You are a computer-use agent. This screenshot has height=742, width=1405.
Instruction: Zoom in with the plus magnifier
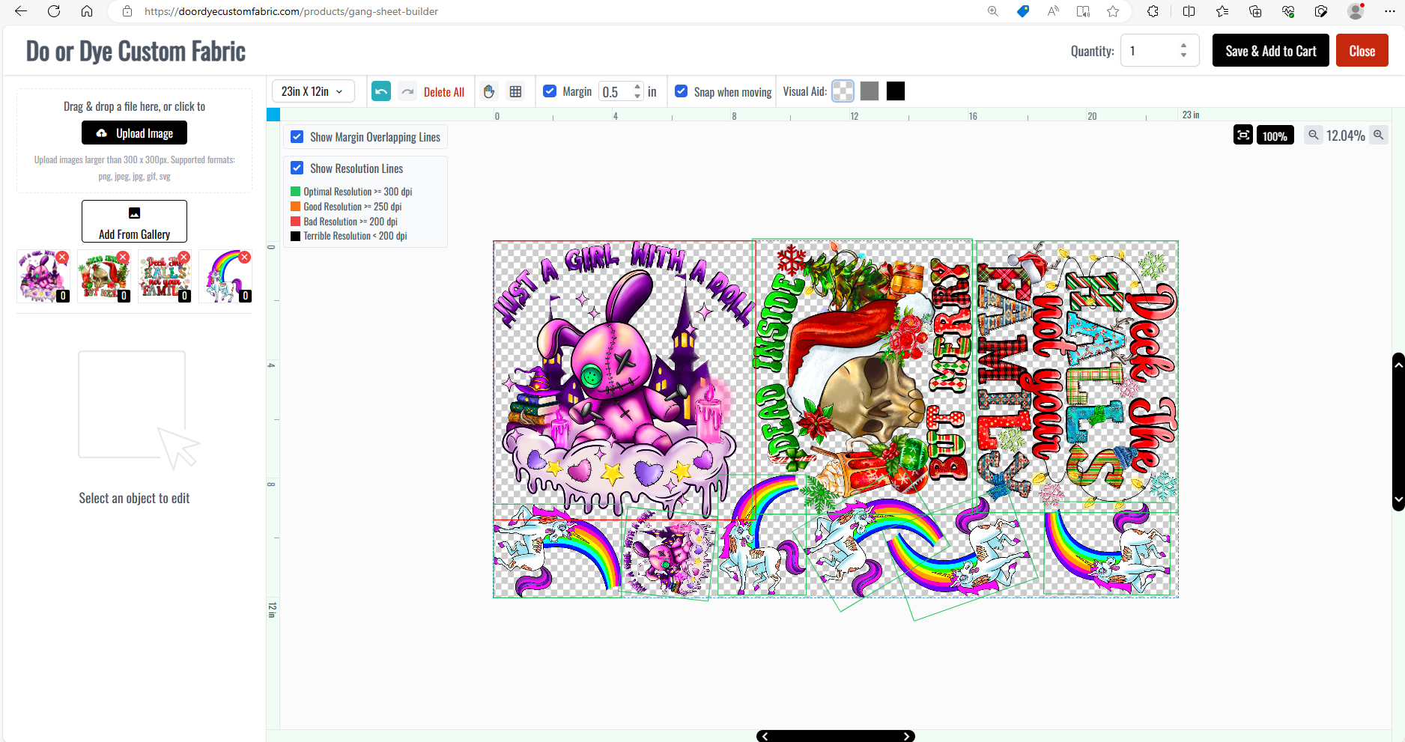point(1378,136)
